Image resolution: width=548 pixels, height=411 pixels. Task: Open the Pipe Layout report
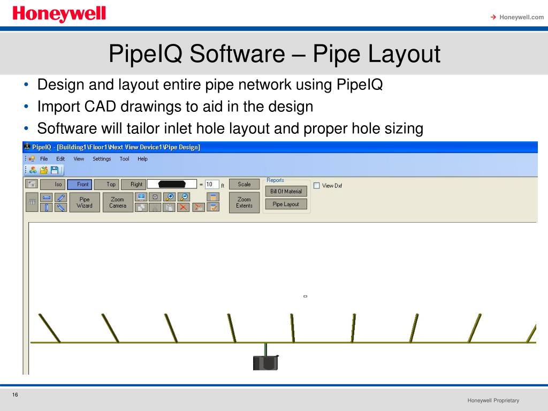click(286, 204)
